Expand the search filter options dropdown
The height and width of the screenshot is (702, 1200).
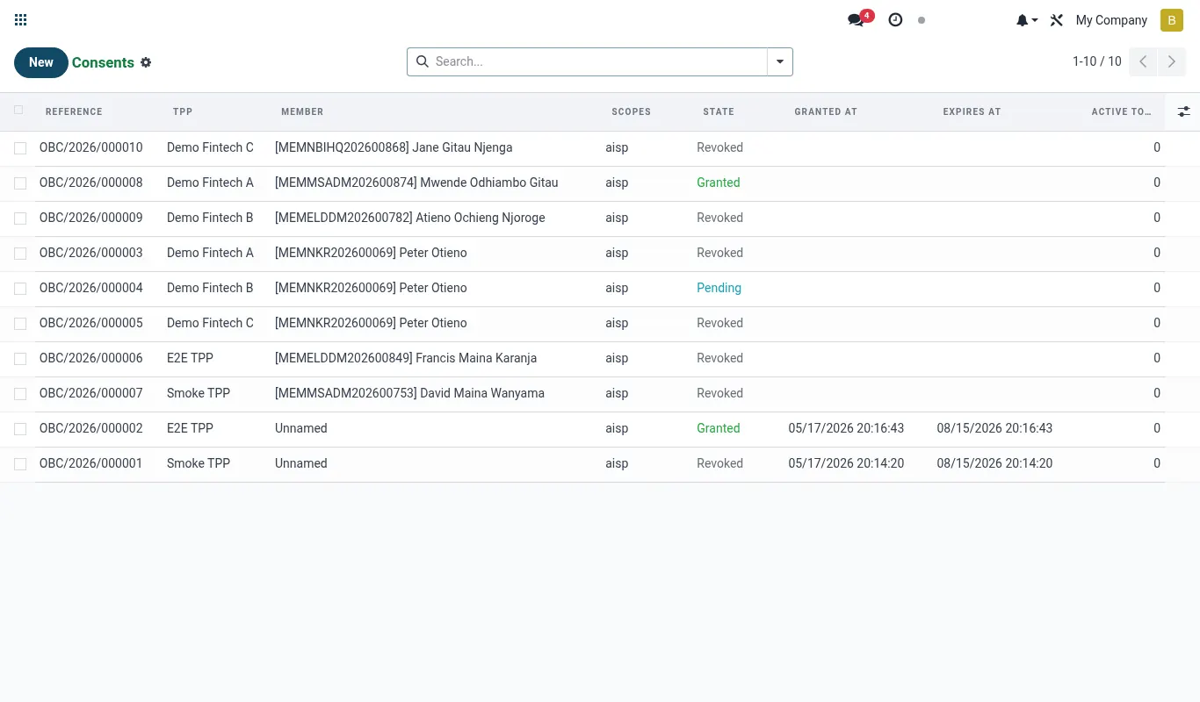tap(780, 61)
